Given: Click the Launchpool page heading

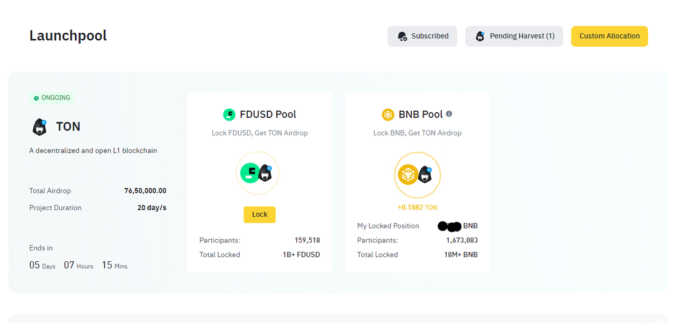Looking at the screenshot, I should pyautogui.click(x=68, y=35).
